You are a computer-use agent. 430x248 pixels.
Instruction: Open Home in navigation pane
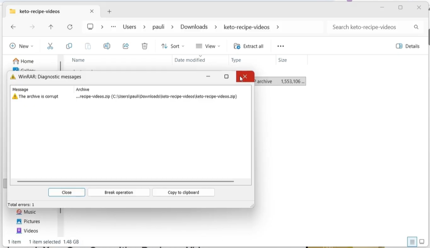[x=23, y=61]
